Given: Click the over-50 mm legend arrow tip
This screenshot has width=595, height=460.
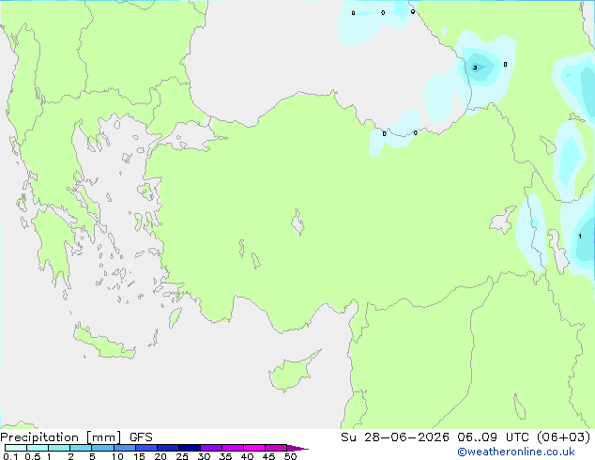Looking at the screenshot, I should point(297,448).
